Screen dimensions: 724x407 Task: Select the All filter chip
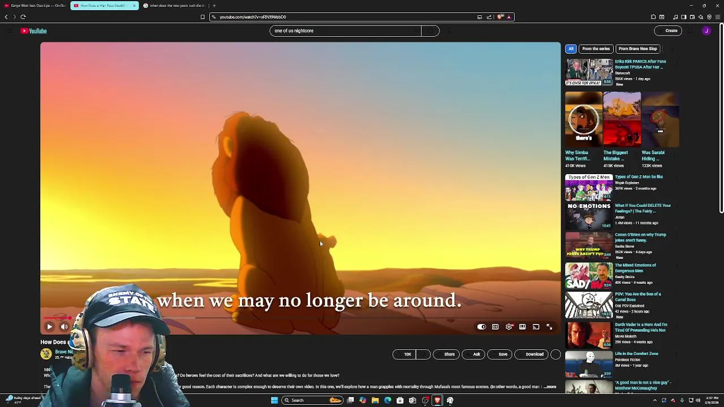coord(571,49)
